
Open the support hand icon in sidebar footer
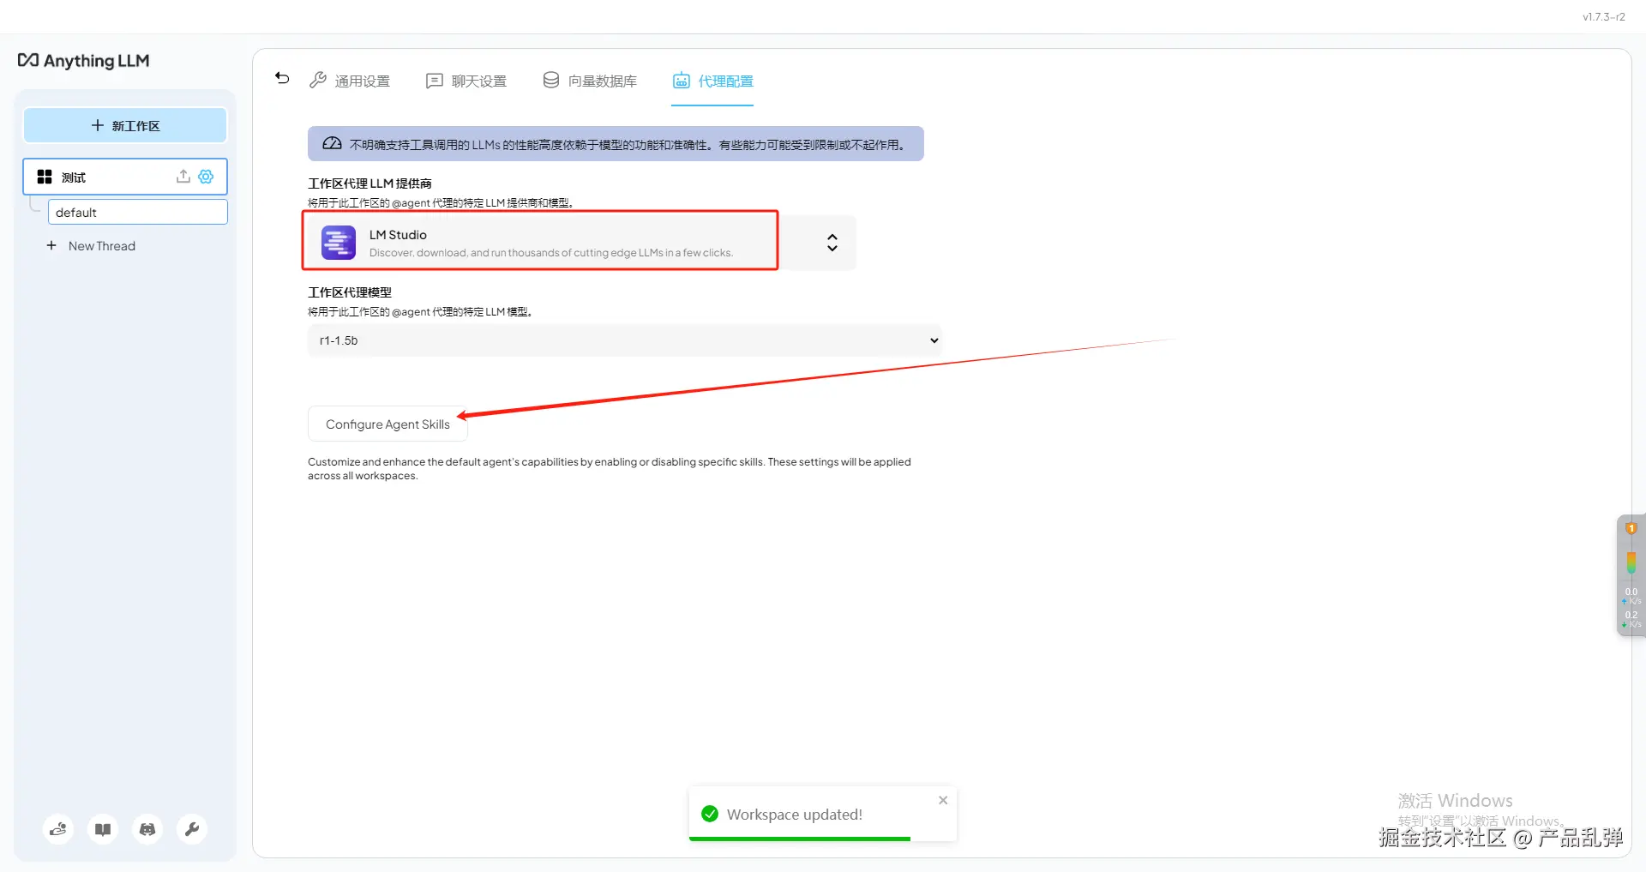tap(58, 829)
